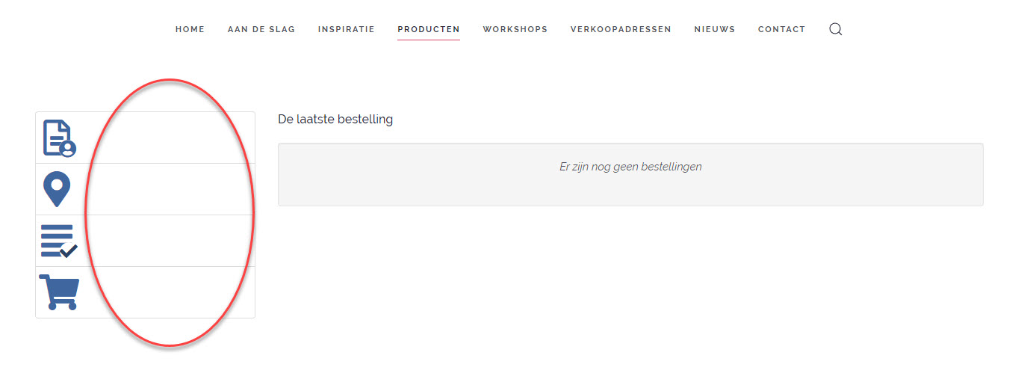
Task: Go to the Home menu item
Action: (190, 29)
